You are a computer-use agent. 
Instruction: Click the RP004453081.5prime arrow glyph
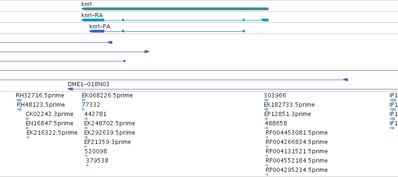(x=267, y=137)
